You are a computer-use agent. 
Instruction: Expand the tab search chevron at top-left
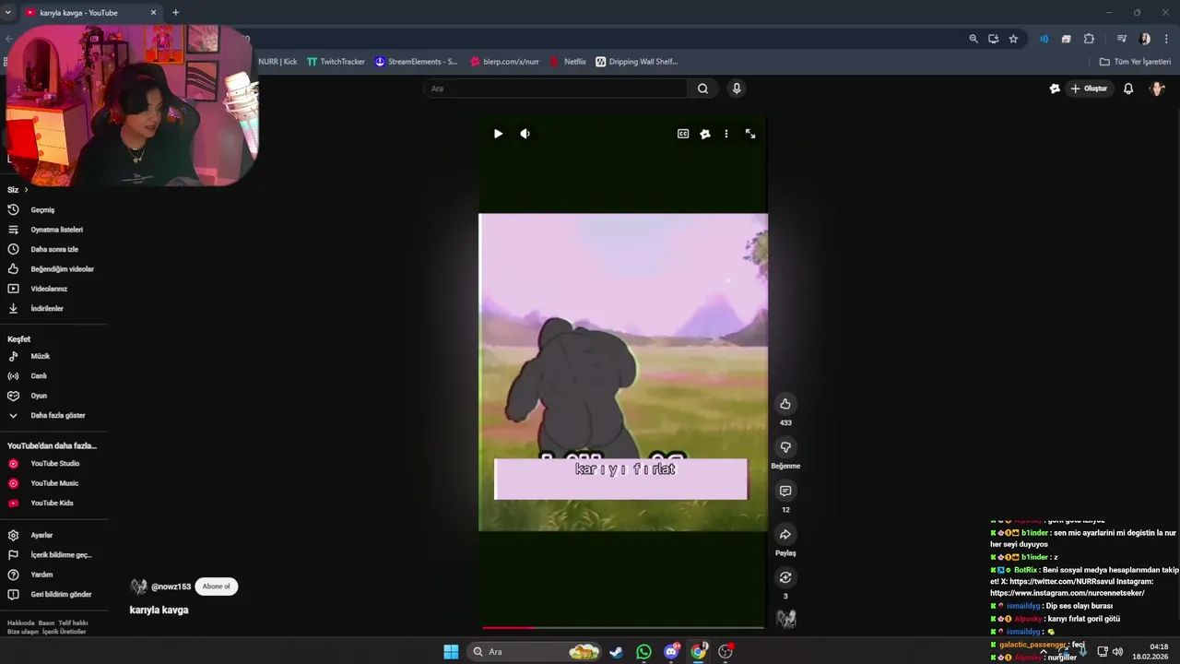point(8,13)
